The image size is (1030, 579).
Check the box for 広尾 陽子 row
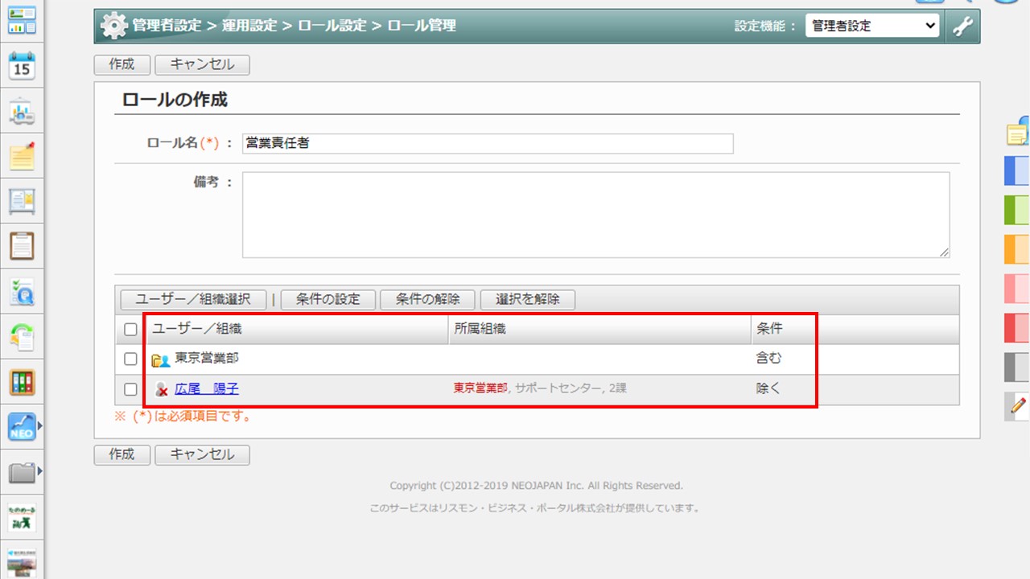[131, 389]
